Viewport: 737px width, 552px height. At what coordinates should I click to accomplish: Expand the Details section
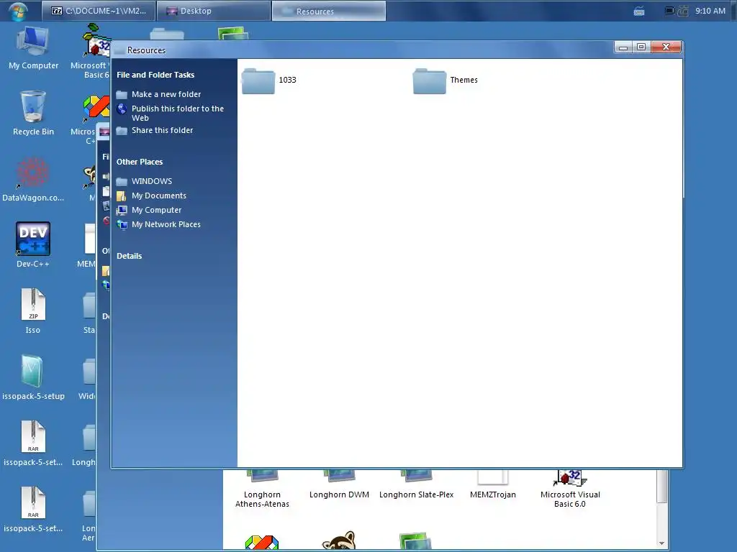click(x=130, y=257)
